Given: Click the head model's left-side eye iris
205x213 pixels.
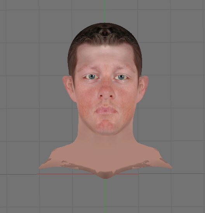Looking at the screenshot, I should tap(92, 77).
